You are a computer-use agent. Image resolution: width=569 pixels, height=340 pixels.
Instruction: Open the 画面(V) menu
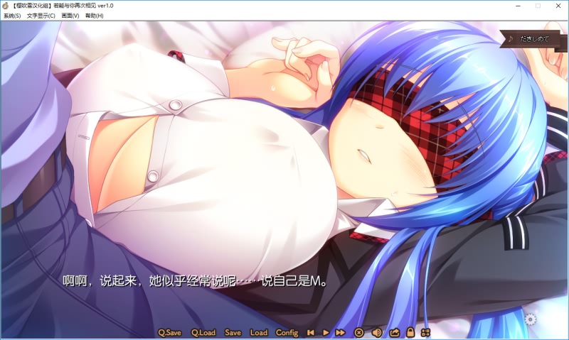click(70, 16)
